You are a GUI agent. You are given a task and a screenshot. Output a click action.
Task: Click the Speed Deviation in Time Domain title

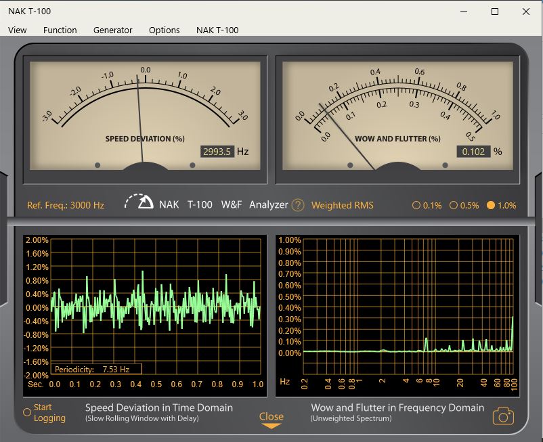(159, 407)
